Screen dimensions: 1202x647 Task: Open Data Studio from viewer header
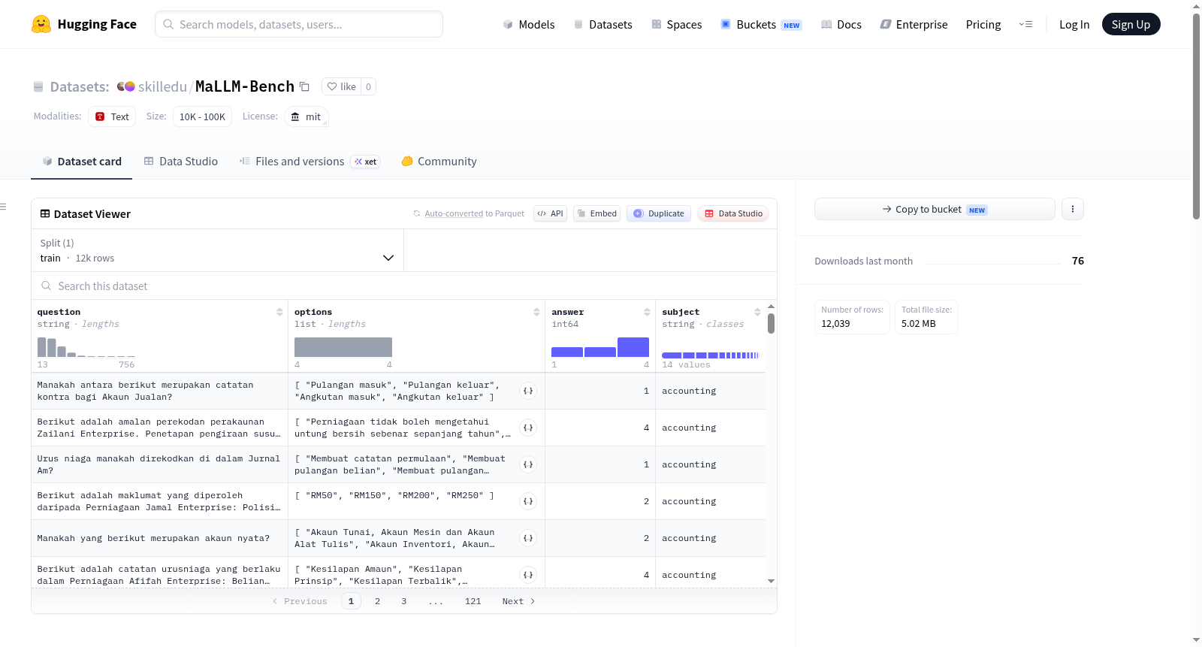pyautogui.click(x=733, y=213)
